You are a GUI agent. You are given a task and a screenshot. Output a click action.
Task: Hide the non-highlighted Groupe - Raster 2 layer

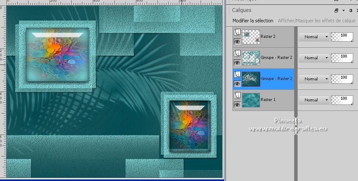pyautogui.click(x=237, y=62)
